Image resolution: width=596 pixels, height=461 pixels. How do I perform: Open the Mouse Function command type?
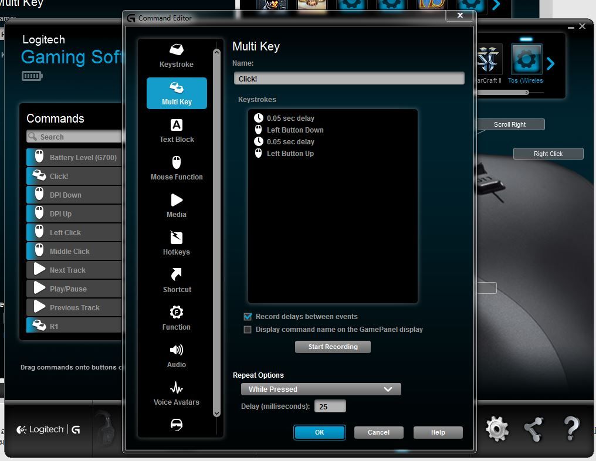177,168
